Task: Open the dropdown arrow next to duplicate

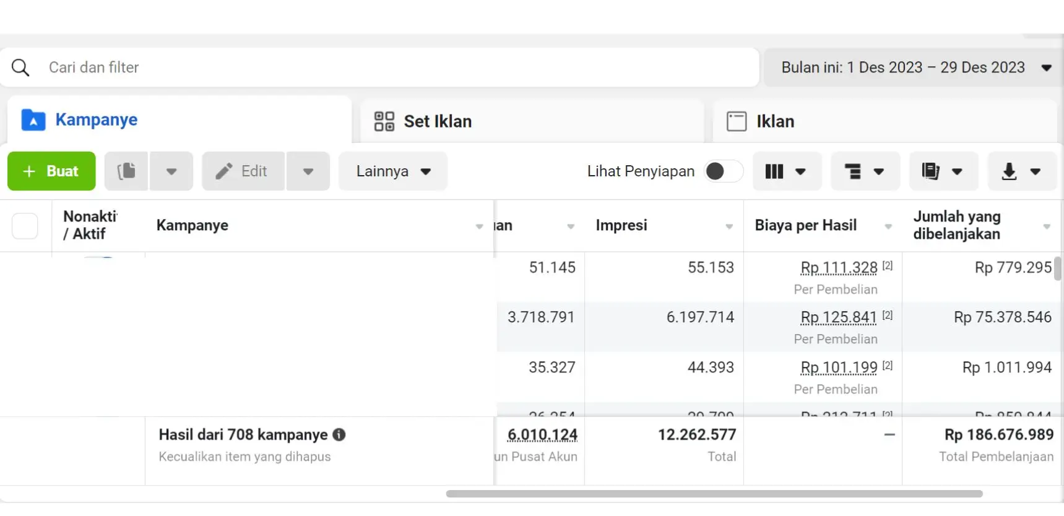Action: point(171,171)
